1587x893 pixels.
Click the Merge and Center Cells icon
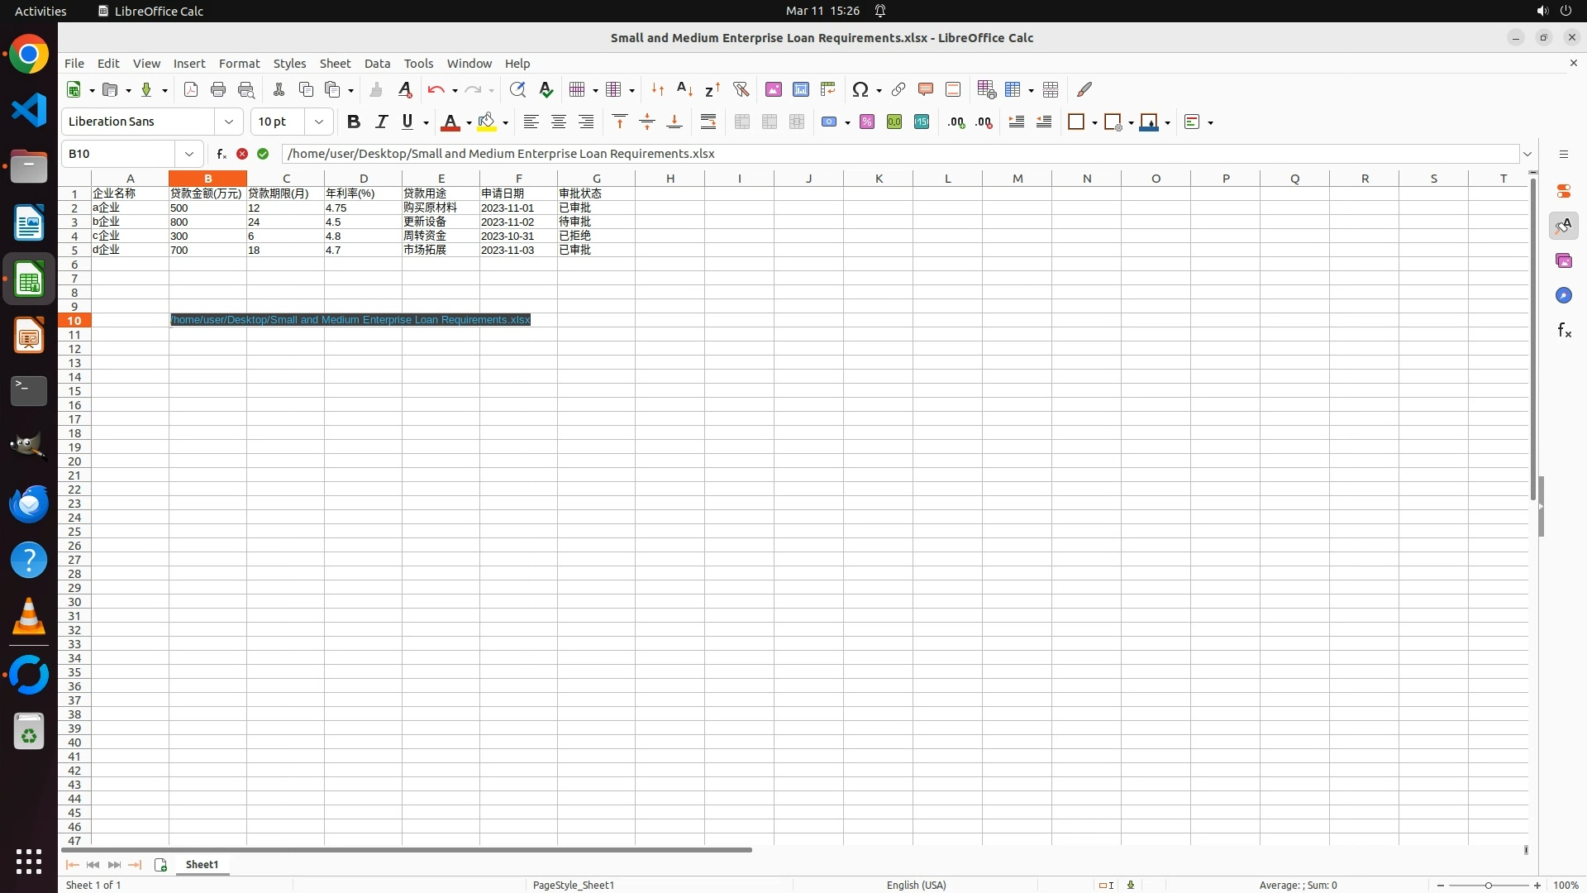(741, 122)
